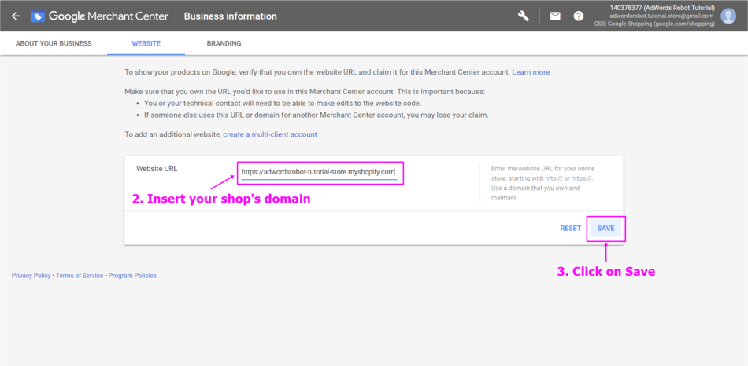Open the wrench tools menu
The width and height of the screenshot is (748, 366).
[524, 16]
